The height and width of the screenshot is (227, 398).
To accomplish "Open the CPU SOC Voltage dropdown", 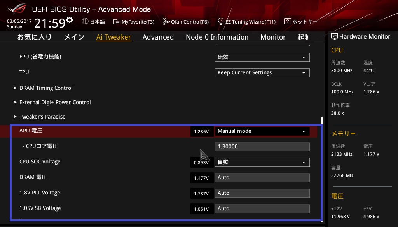I will (x=262, y=162).
